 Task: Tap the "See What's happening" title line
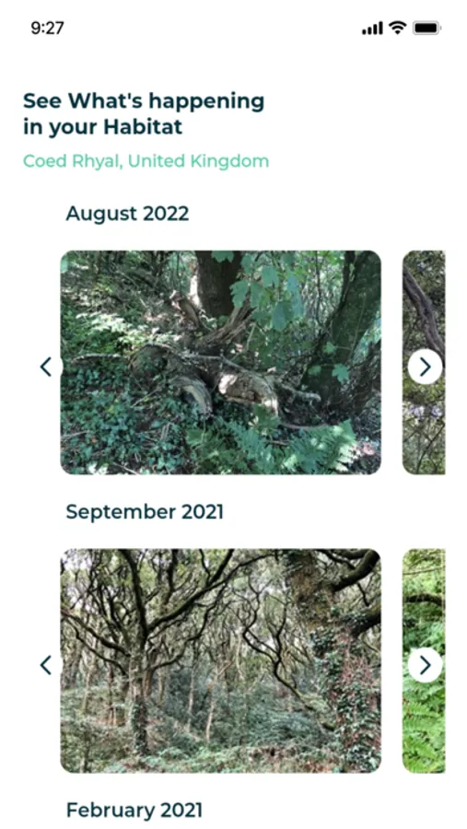144,101
